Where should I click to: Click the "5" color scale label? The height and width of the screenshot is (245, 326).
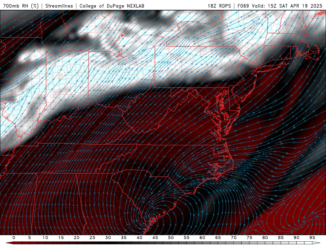tap(29, 238)
